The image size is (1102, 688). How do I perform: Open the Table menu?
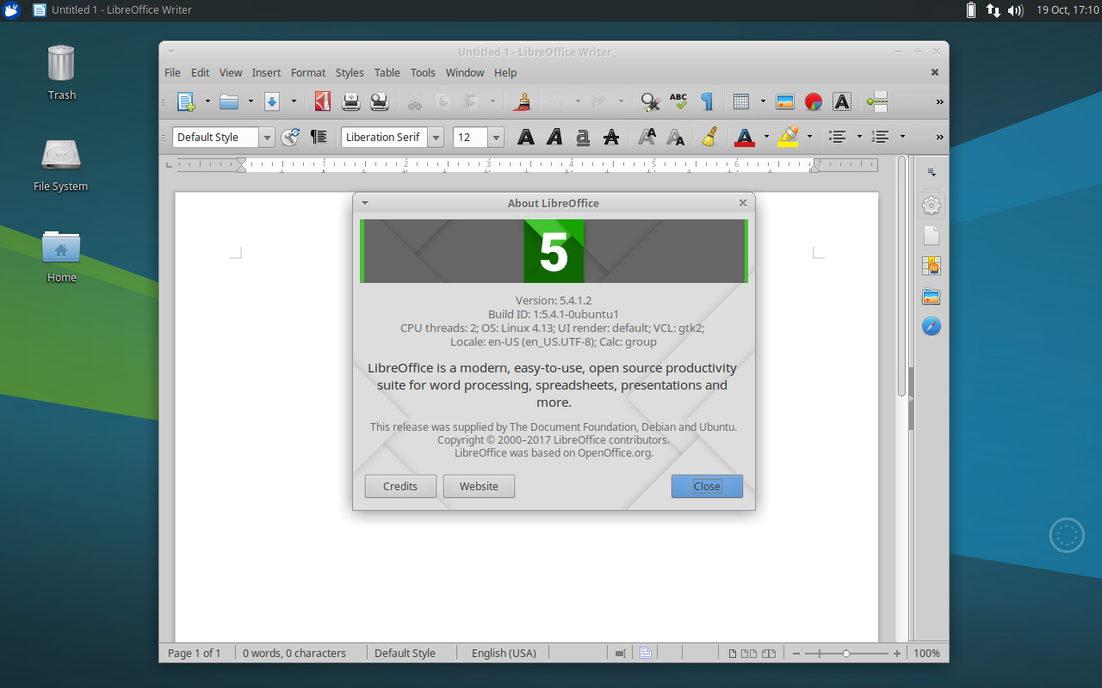click(x=387, y=72)
